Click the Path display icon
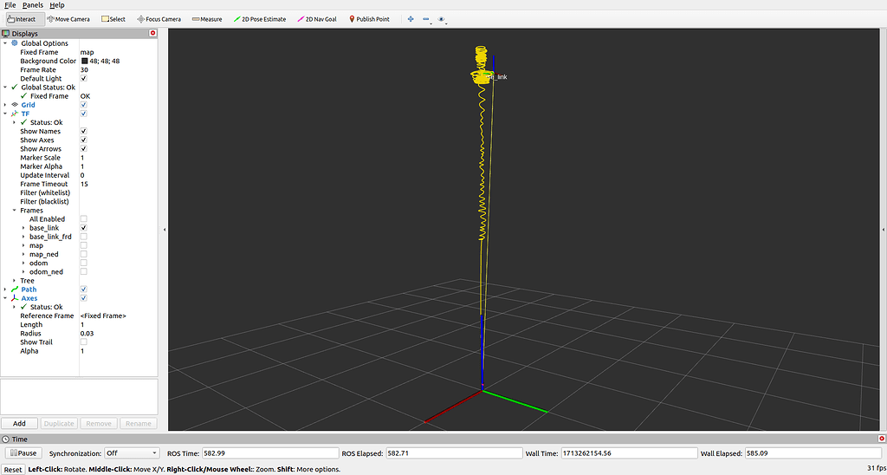 pos(15,290)
